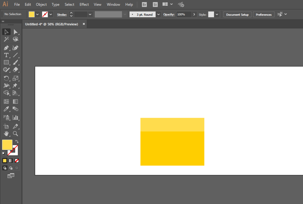Set paint mode to None

pos(17,160)
